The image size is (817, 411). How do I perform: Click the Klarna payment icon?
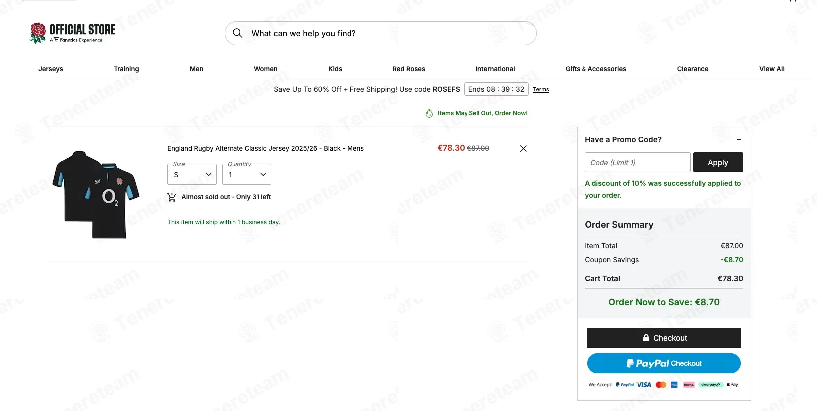(689, 385)
